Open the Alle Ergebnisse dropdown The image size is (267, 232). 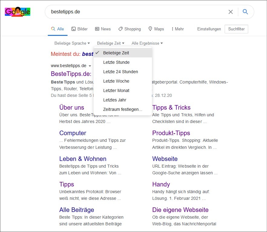(147, 43)
